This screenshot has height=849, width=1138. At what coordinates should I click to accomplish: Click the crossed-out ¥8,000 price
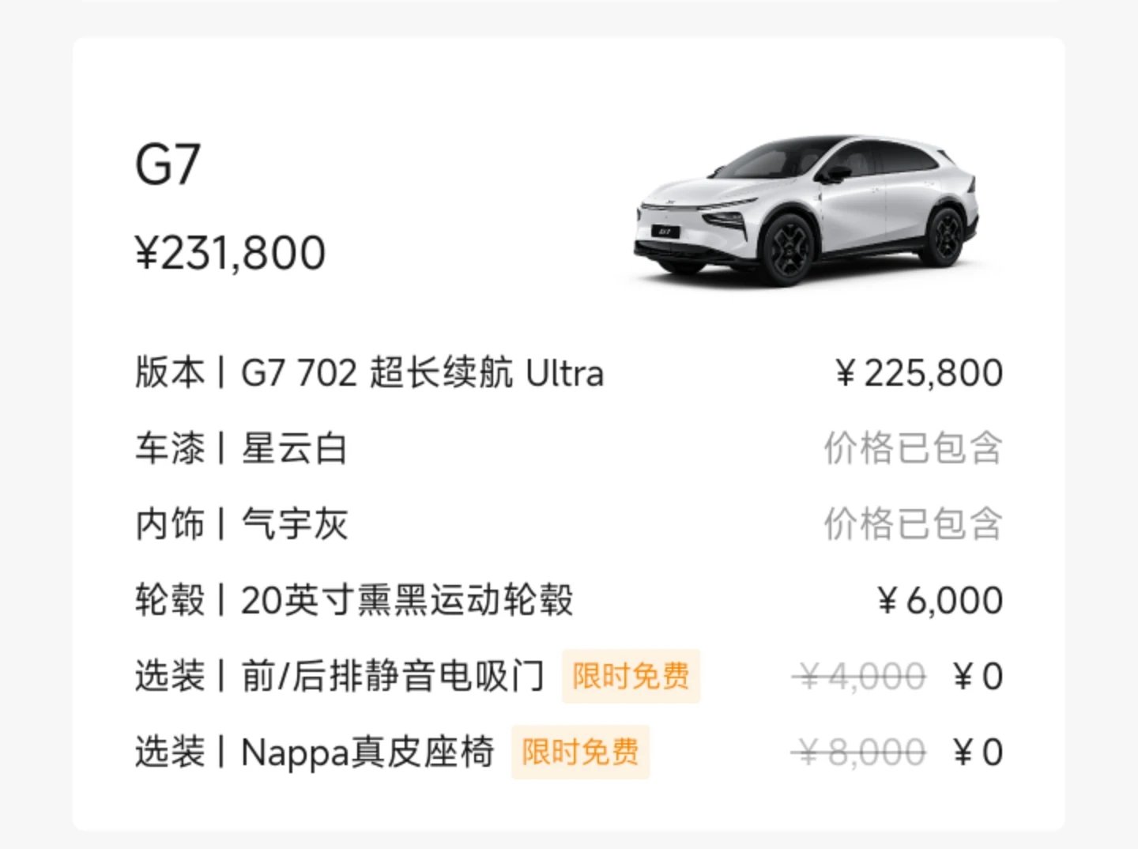pos(859,752)
